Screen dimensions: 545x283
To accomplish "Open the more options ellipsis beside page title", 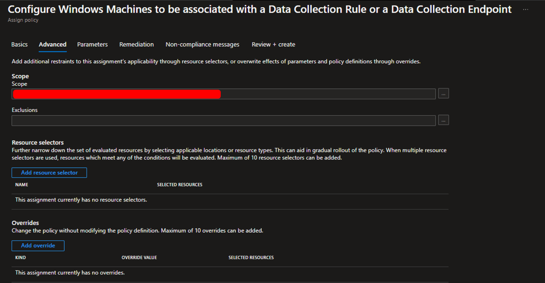I will 525,9.
